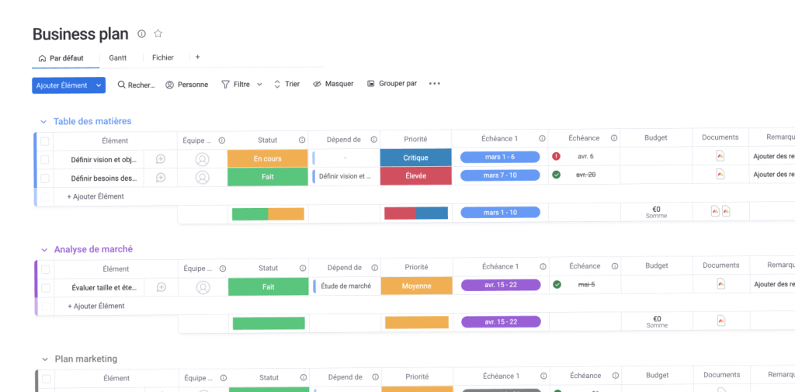Screen dimensions: 795x392
Task: Click Dépend de info icon in Table des matières
Action: coord(373,140)
